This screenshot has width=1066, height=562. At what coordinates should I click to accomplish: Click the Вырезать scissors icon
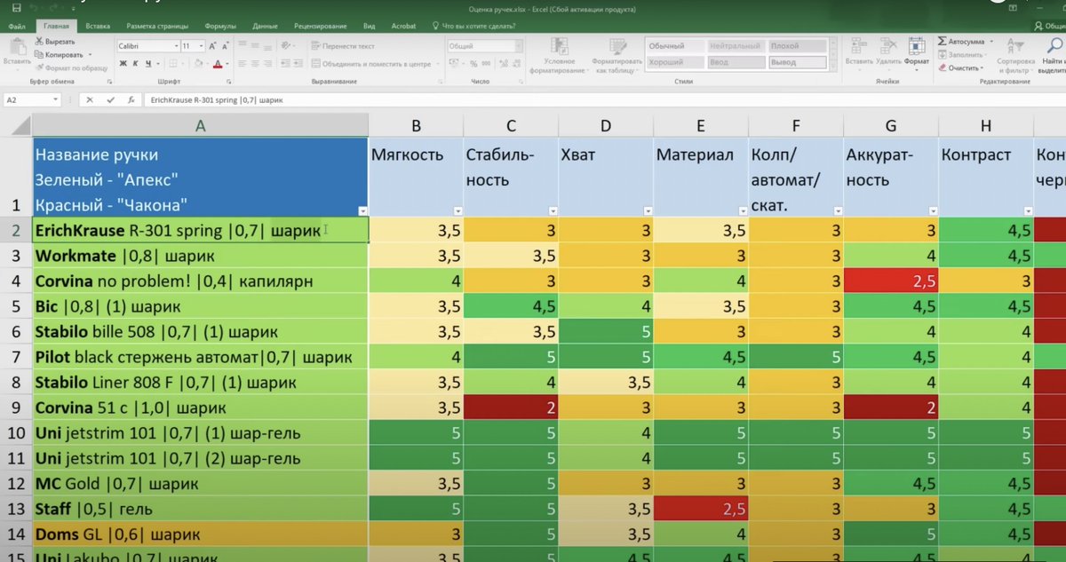click(39, 42)
